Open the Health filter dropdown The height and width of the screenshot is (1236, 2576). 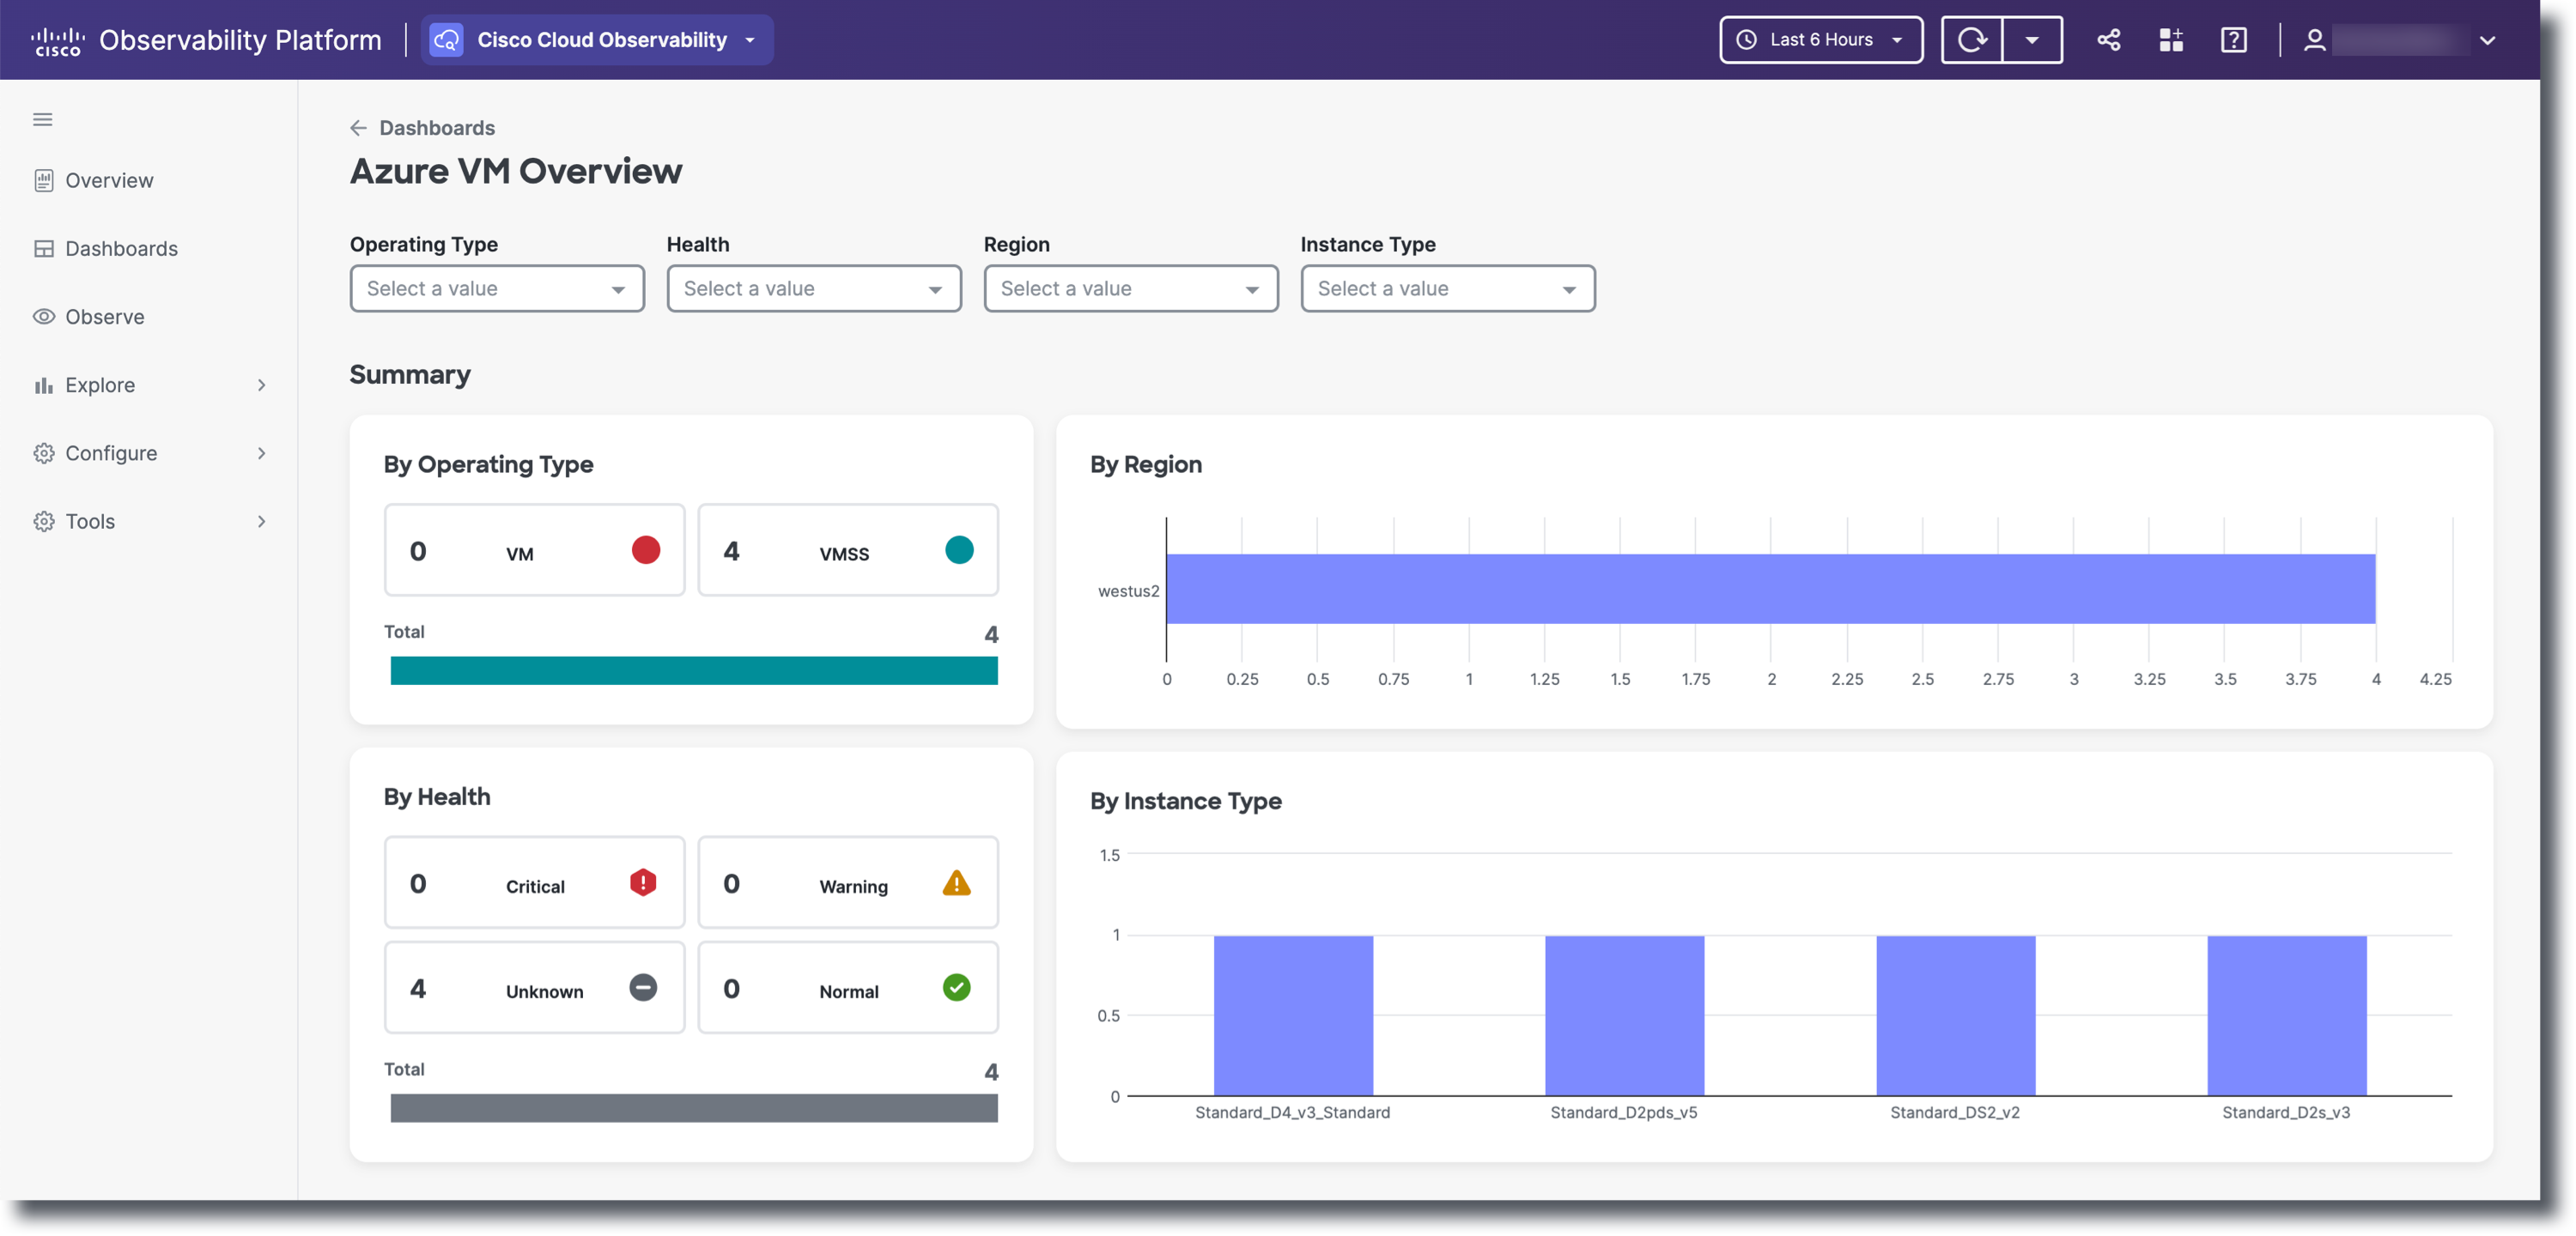click(x=814, y=288)
